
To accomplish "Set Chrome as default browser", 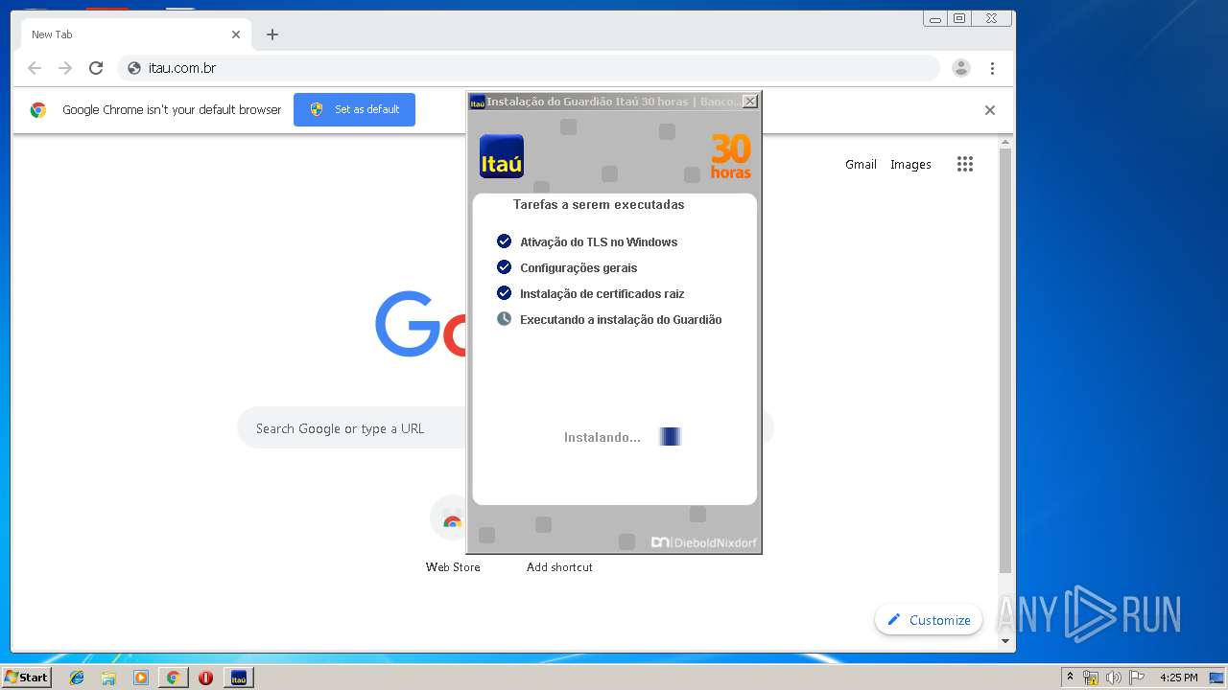I will [x=354, y=109].
